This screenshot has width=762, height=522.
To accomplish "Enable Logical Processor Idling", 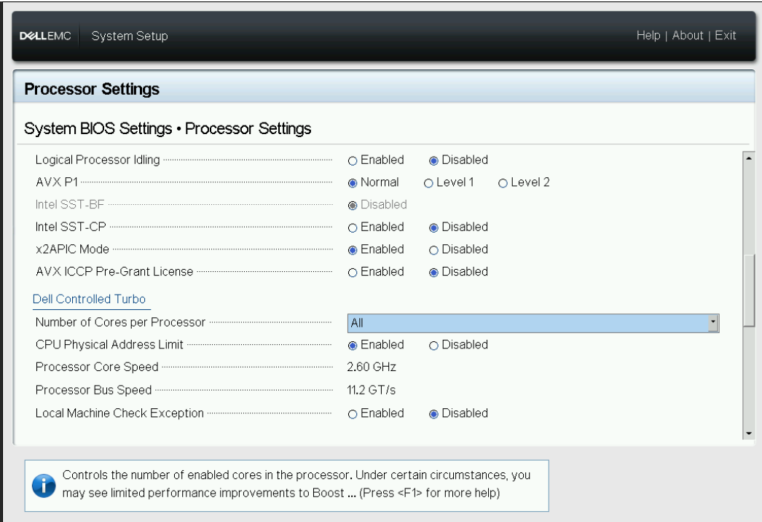I will 353,160.
